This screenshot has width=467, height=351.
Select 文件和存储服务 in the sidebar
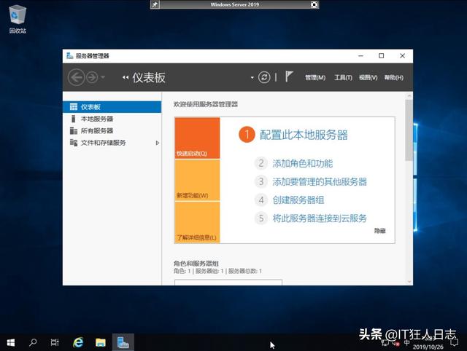click(112, 143)
